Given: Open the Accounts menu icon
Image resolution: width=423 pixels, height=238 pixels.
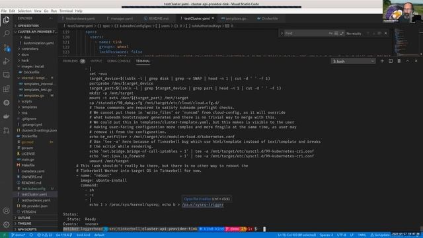Looking at the screenshot, I should 6,211.
